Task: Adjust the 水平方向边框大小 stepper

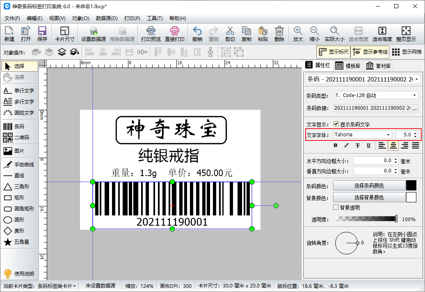Action: click(x=396, y=161)
